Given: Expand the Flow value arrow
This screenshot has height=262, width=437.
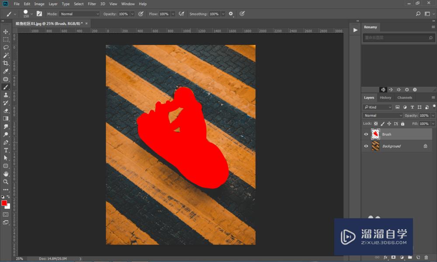Looking at the screenshot, I should (173, 14).
